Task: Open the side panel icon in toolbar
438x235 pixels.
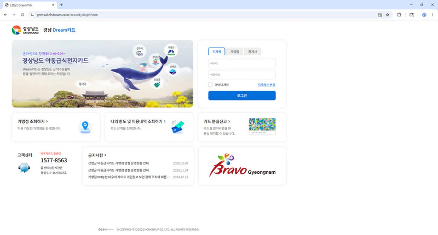Action: coord(412,15)
